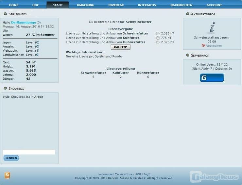Click the Aktivitätsinfos header icon
Screen dimensions: 242x185
coord(188,14)
